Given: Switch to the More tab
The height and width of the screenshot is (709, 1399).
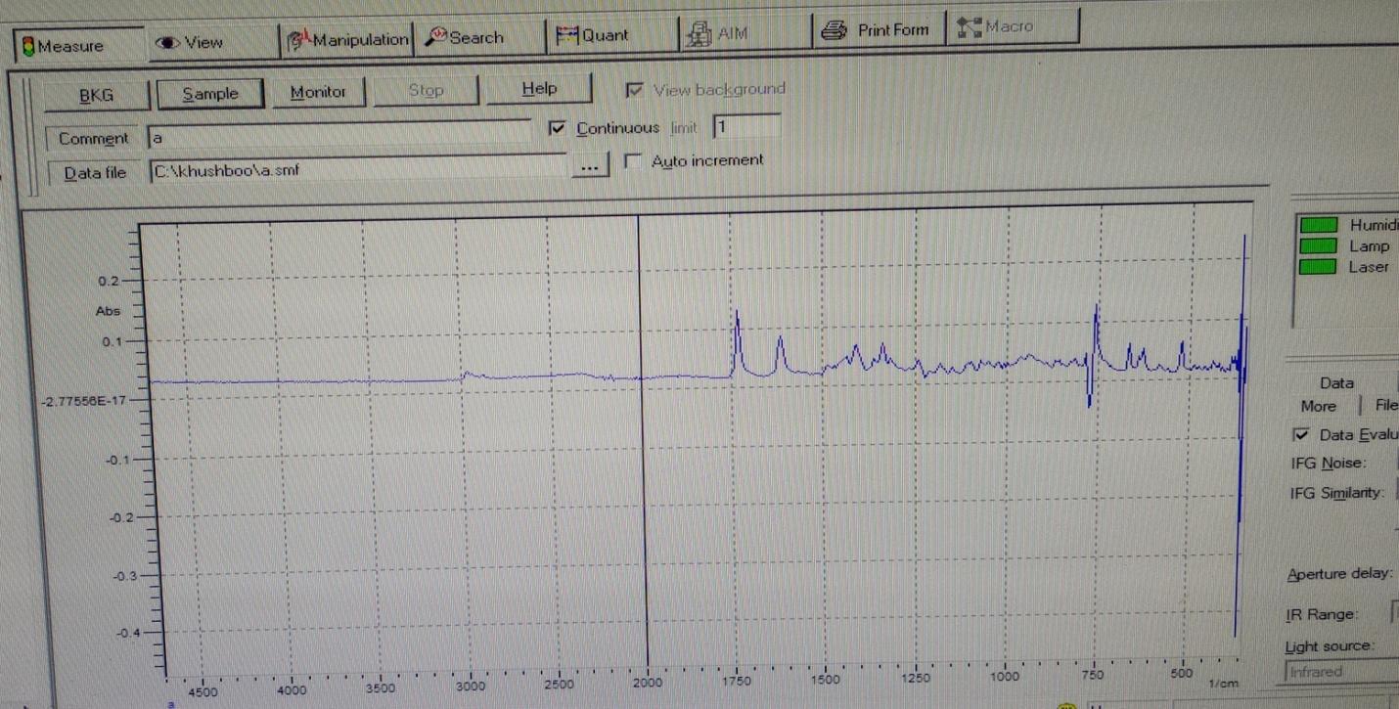Looking at the screenshot, I should [1318, 406].
